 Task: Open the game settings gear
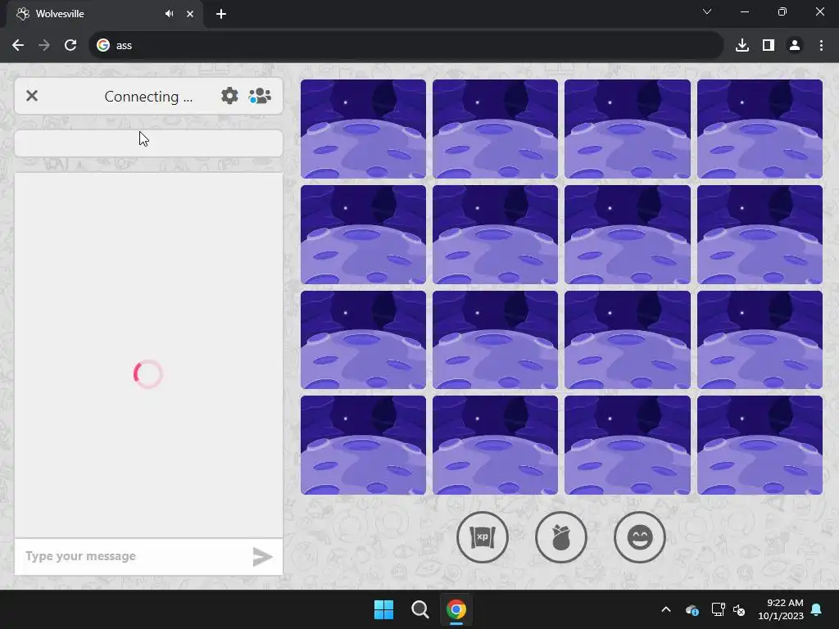coord(229,97)
